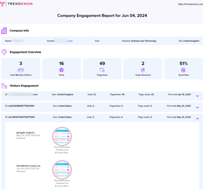The height and width of the screenshot is (189, 203).
Task: Click the Read Rate document icon
Action: pos(183,70)
